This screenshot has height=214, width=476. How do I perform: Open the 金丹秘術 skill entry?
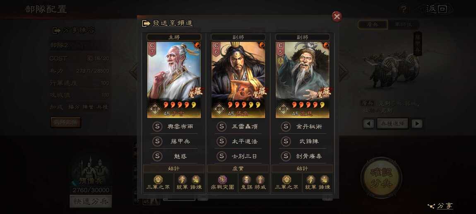tap(302, 126)
